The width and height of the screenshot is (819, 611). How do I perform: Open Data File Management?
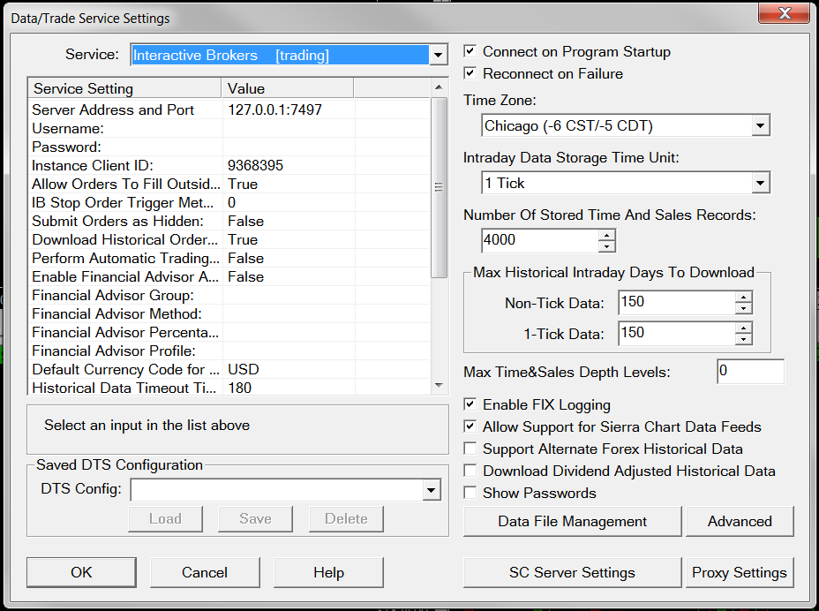pos(572,521)
